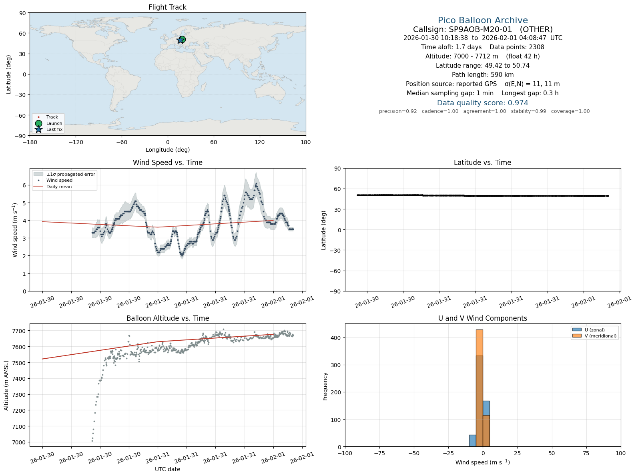Select the green launch circle on the world map

[x=182, y=39]
